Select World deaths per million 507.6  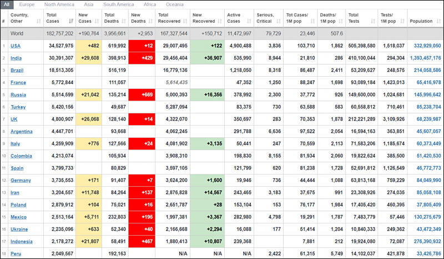[337, 33]
